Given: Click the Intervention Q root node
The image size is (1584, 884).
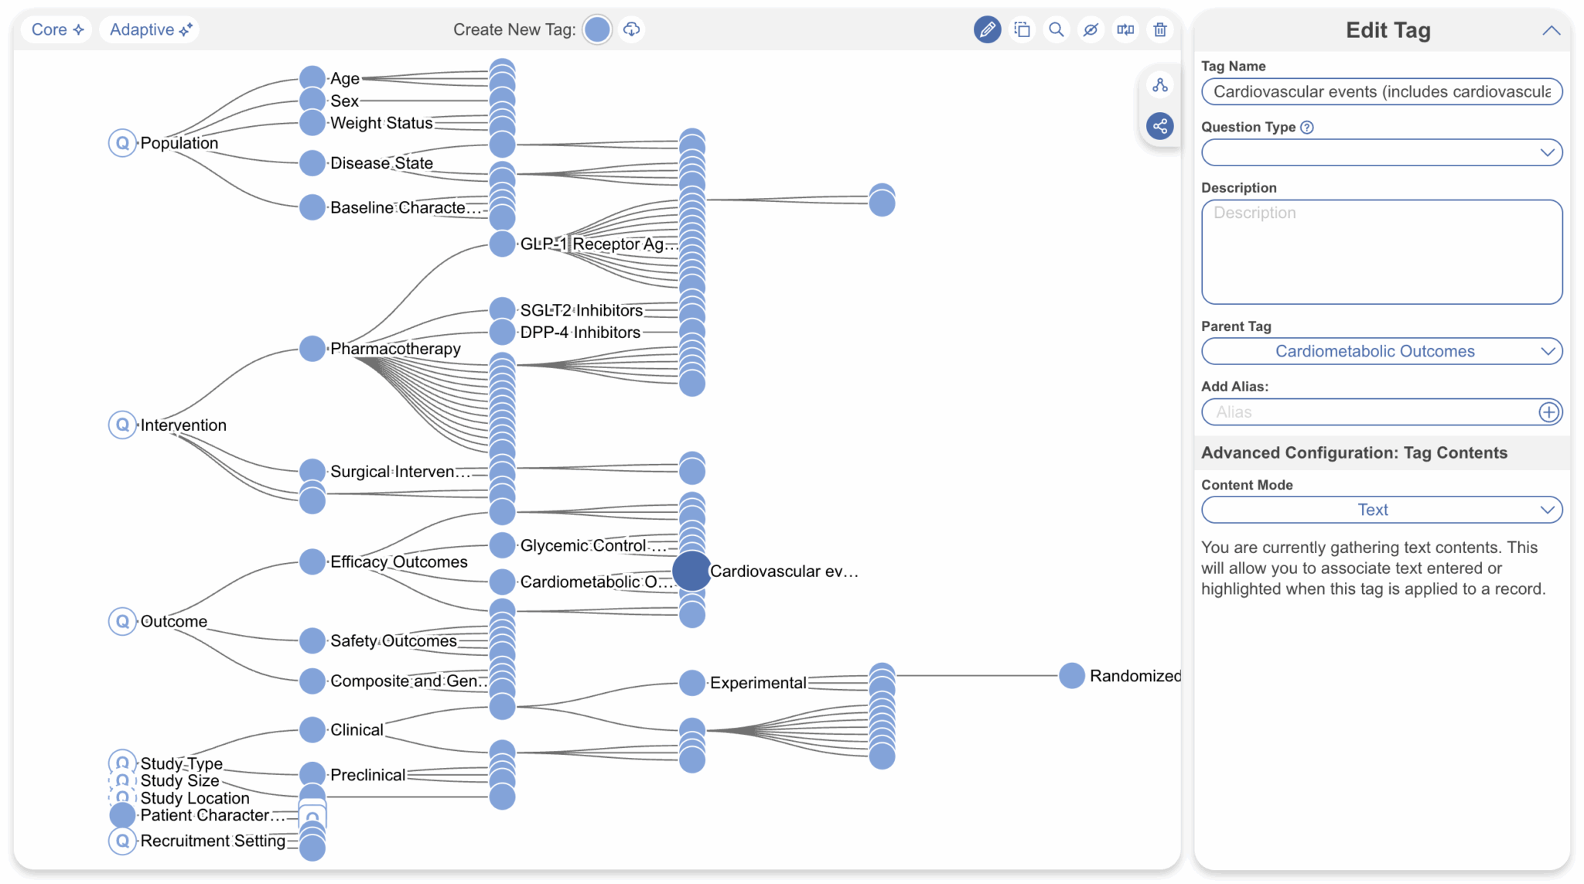Looking at the screenshot, I should (122, 425).
